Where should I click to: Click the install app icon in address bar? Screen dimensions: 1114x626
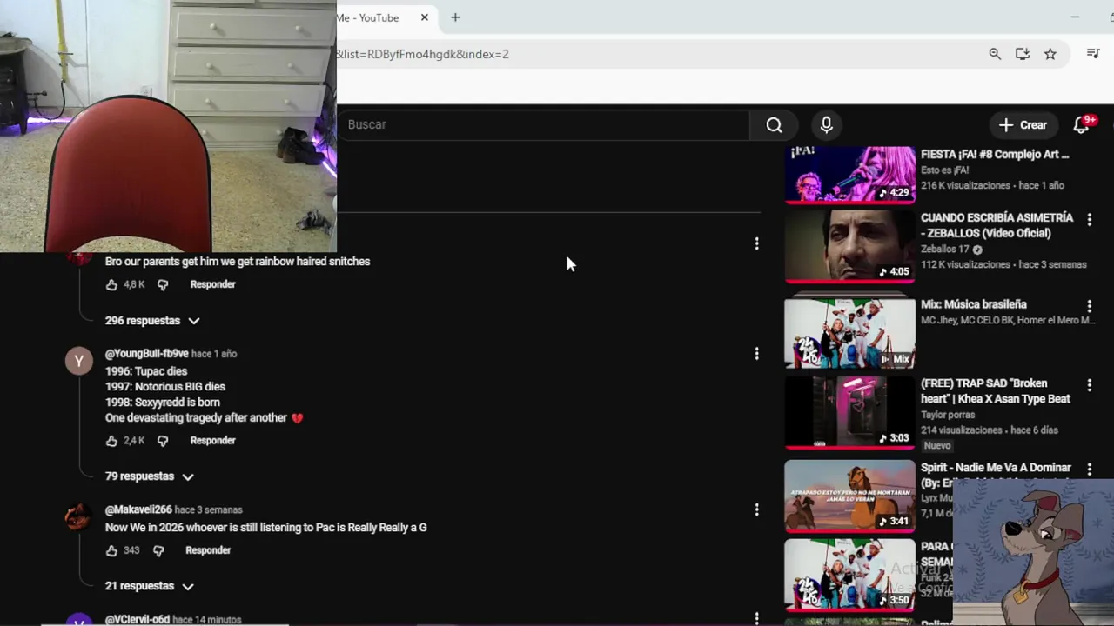(1023, 54)
